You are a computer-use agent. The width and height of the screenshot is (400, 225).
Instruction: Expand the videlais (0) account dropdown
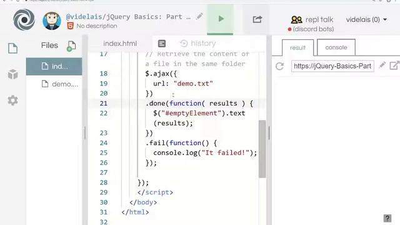pyautogui.click(x=367, y=19)
